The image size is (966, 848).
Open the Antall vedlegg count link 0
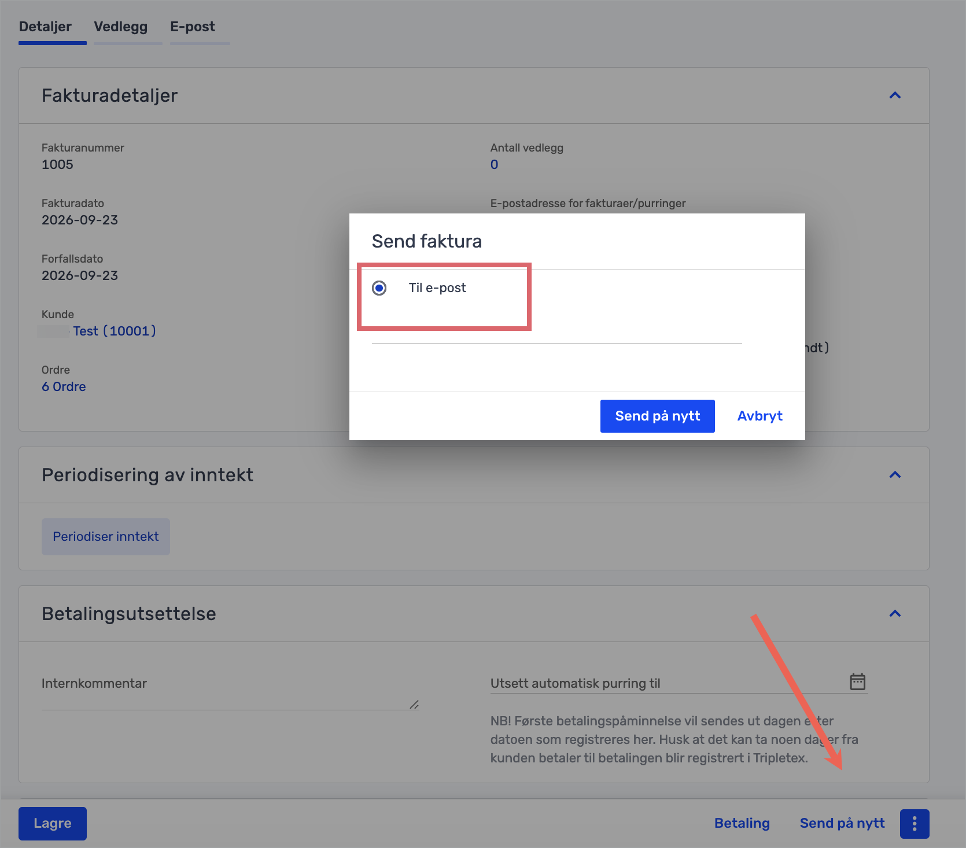494,164
